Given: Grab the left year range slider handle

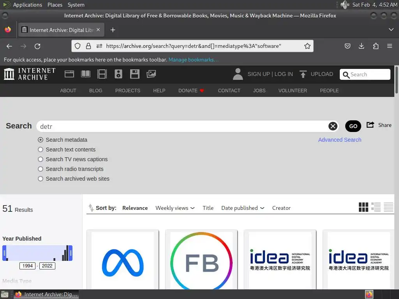Looking at the screenshot, I should [x=4, y=253].
